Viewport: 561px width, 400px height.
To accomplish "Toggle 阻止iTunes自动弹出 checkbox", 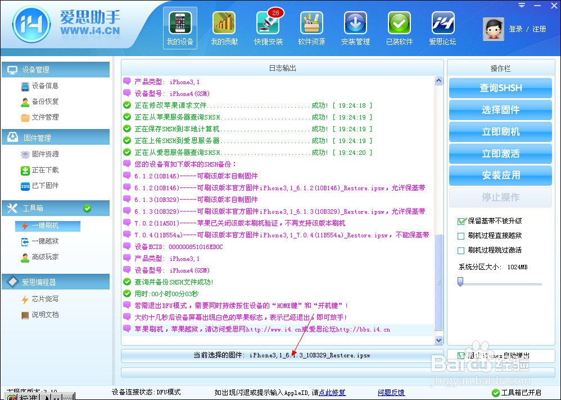I will (x=461, y=355).
